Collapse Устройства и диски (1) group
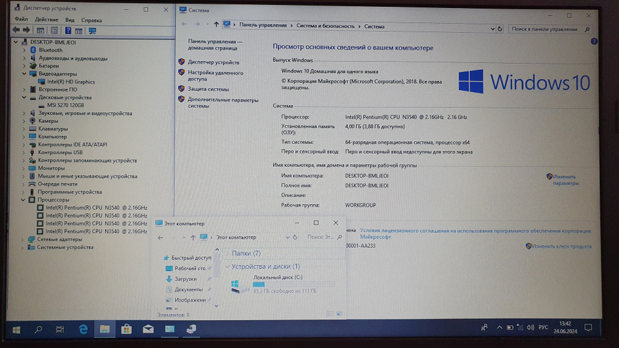 227,266
